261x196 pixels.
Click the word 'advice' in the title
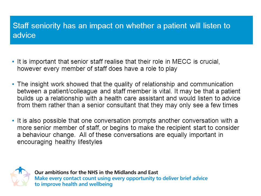24,35
